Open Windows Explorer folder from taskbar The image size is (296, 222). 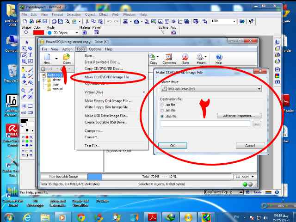pos(45,217)
